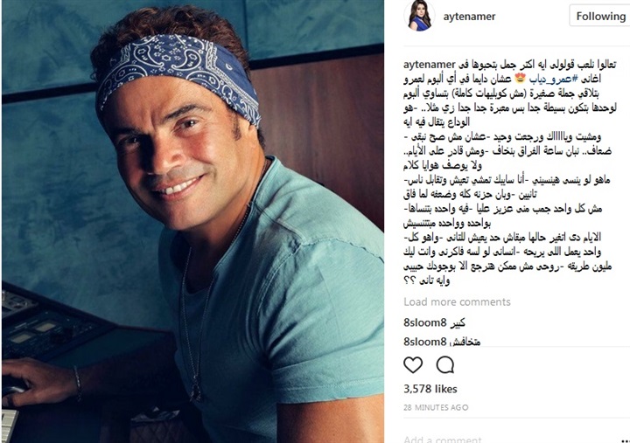Open aytenamer's profile picture avatar
630x443 pixels.
click(x=419, y=16)
